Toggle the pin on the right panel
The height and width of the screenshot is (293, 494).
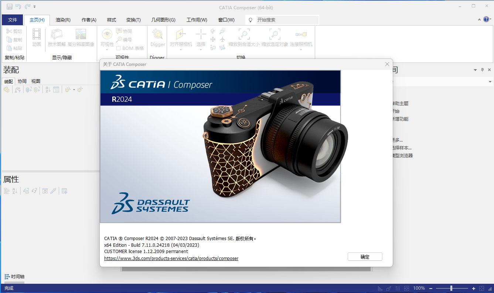click(482, 70)
